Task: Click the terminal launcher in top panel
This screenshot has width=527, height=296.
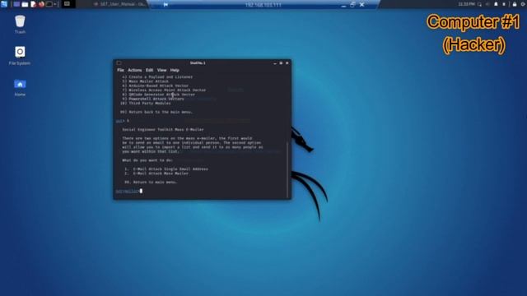Action: [x=49, y=4]
